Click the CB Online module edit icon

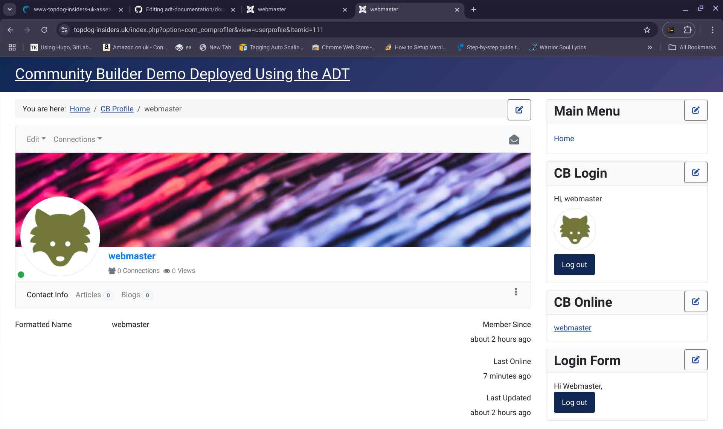click(696, 301)
